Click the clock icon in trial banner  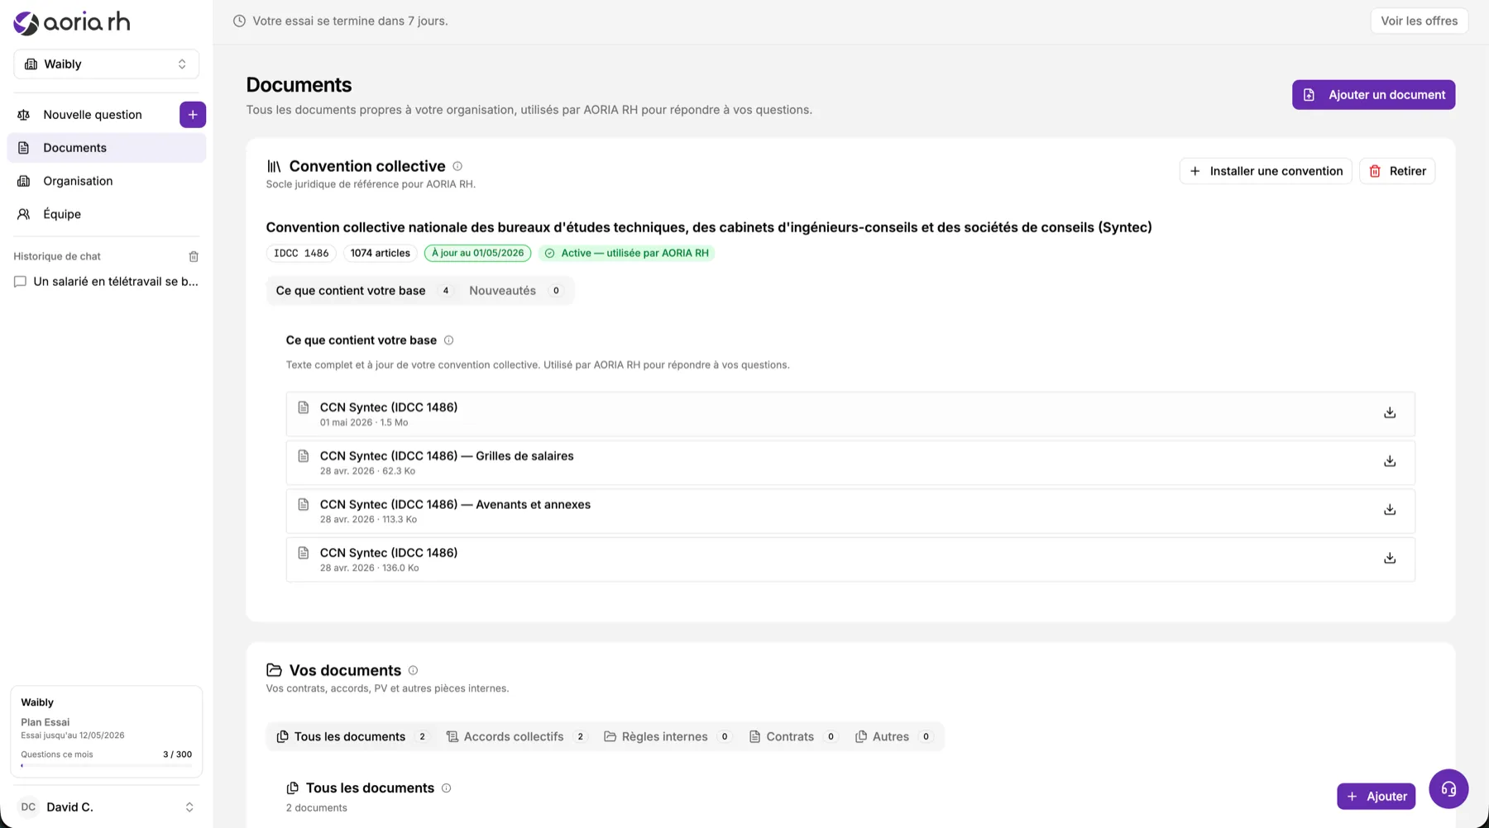pyautogui.click(x=239, y=21)
